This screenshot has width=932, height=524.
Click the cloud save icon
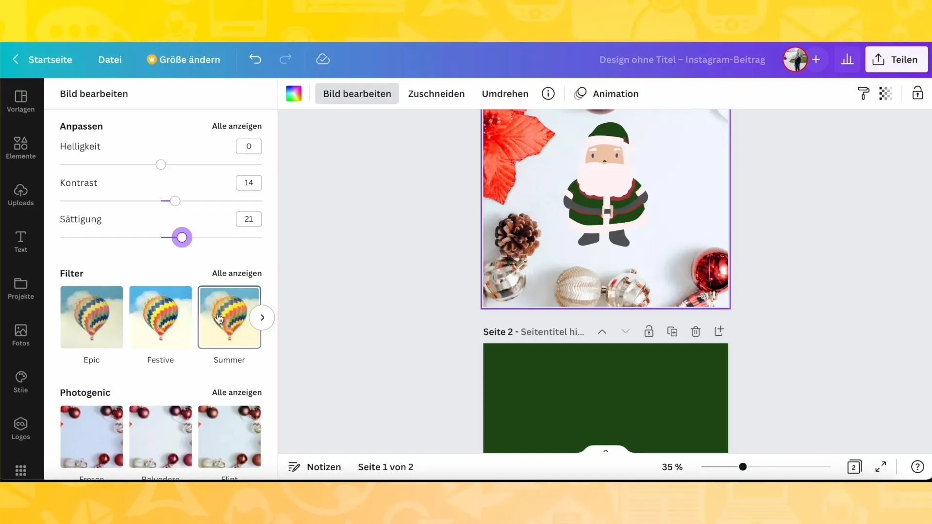(323, 59)
